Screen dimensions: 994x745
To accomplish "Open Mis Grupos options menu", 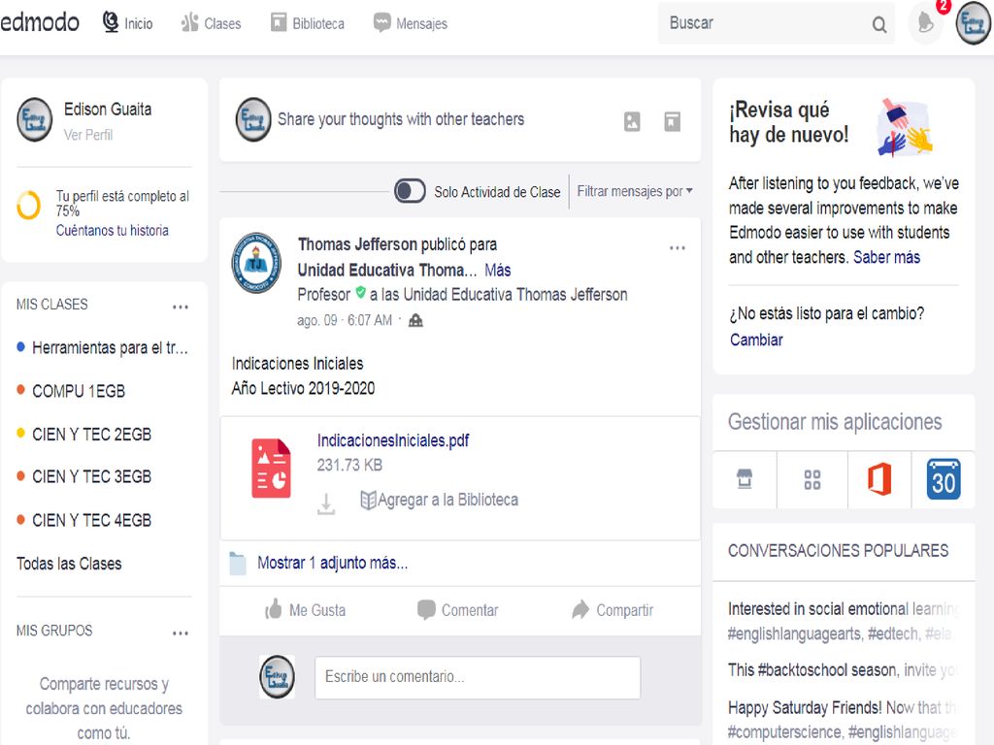I will (x=180, y=632).
